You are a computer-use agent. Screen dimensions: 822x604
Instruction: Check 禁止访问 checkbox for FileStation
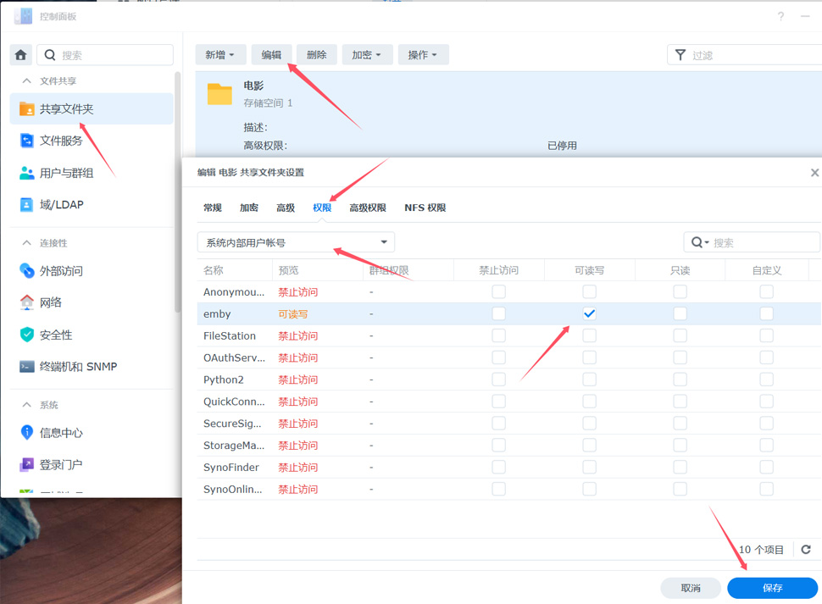coord(498,335)
